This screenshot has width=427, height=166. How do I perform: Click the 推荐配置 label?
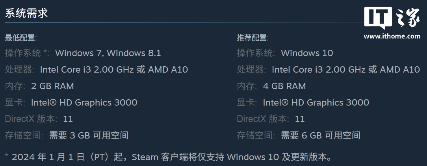(252, 38)
